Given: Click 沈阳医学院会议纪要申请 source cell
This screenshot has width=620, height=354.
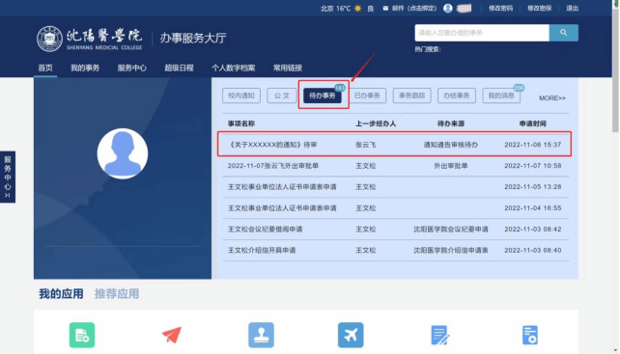Looking at the screenshot, I should (451, 230).
